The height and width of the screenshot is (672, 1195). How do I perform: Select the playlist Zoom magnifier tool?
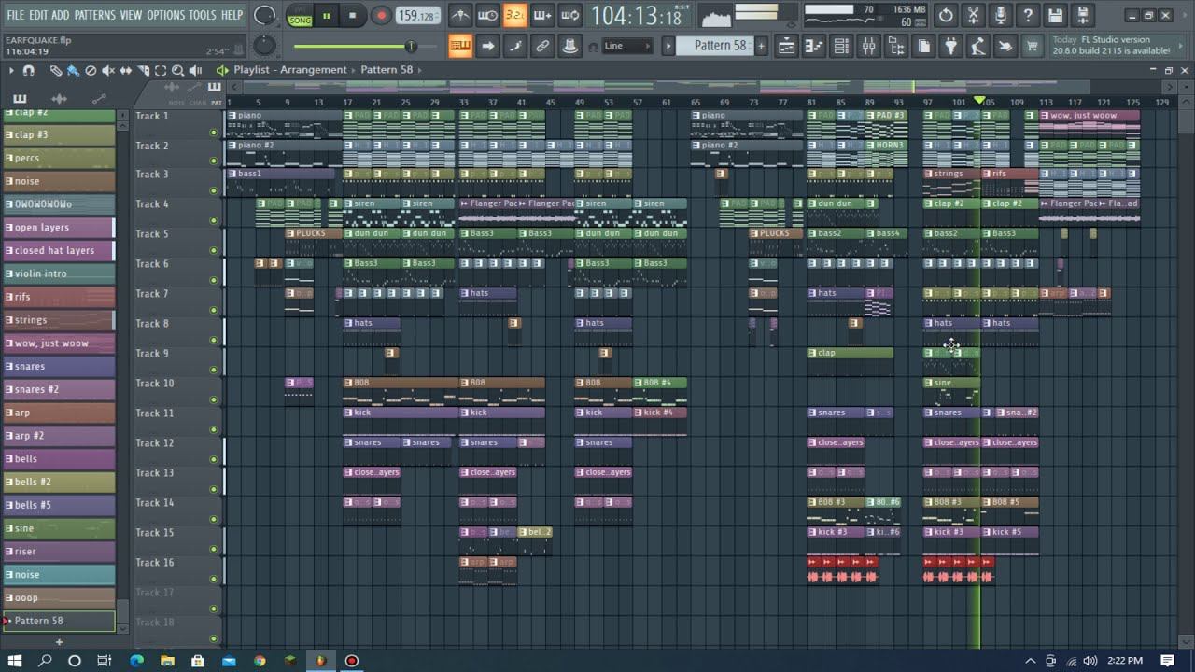[177, 70]
